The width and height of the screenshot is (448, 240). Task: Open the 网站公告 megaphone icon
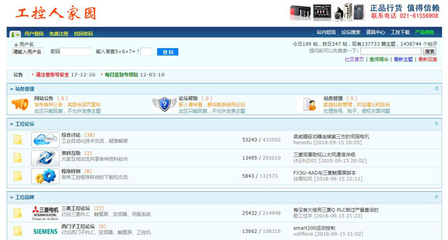coord(20,104)
